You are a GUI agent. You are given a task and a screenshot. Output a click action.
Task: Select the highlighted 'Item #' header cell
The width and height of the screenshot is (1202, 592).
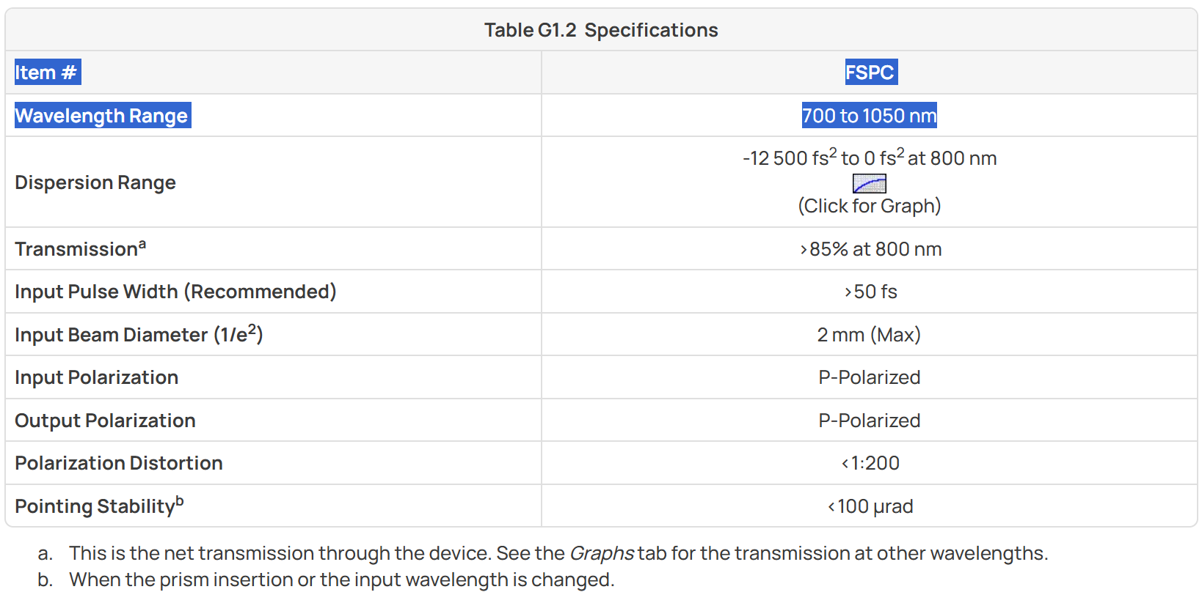(48, 73)
